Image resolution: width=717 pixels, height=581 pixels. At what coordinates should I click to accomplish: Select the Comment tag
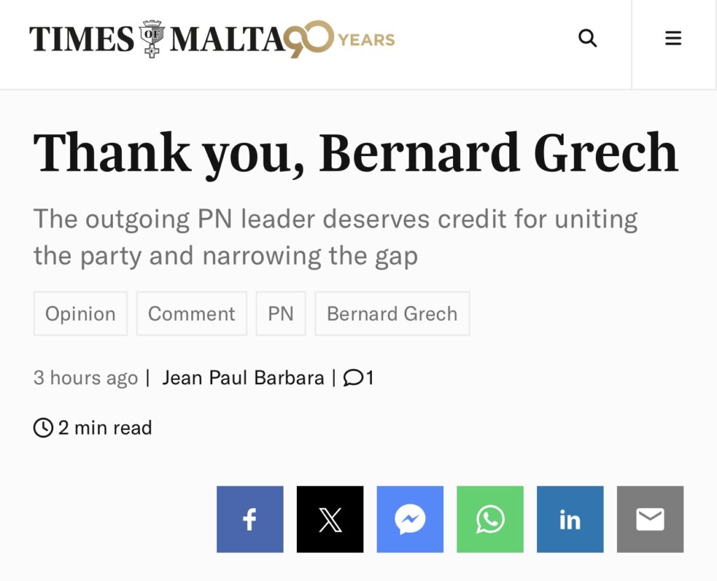tap(192, 314)
